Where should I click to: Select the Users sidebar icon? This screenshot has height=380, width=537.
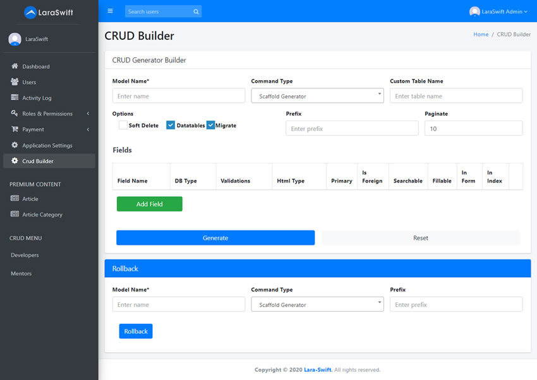pyautogui.click(x=16, y=82)
